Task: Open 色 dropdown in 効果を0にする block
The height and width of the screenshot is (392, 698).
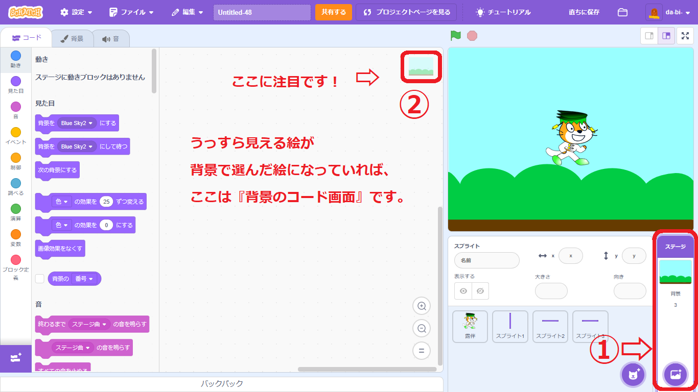Action: click(x=62, y=225)
